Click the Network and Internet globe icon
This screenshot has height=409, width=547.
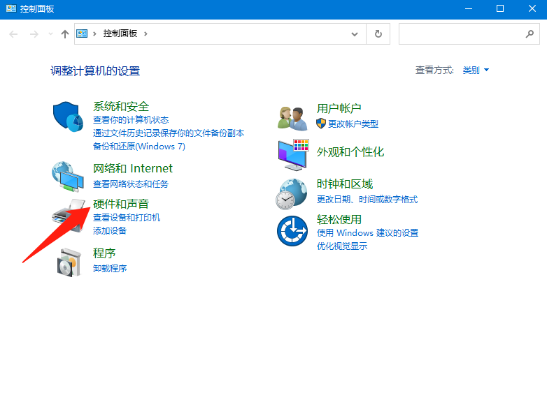coord(69,176)
